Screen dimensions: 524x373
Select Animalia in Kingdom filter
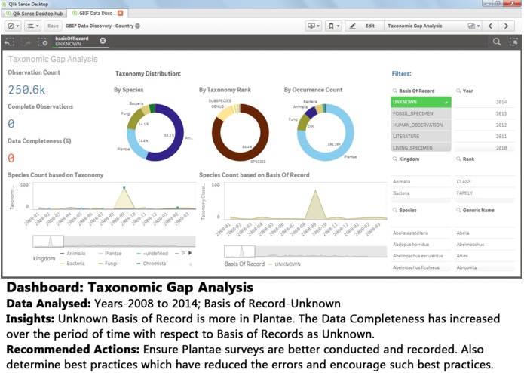tap(421, 182)
